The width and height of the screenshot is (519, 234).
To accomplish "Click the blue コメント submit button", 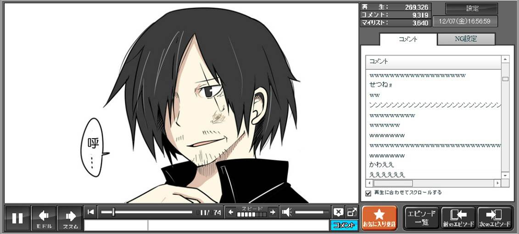I will coord(344,225).
